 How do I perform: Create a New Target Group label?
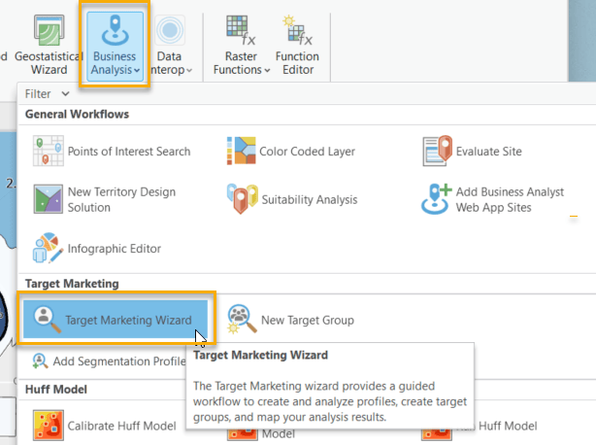[307, 321]
